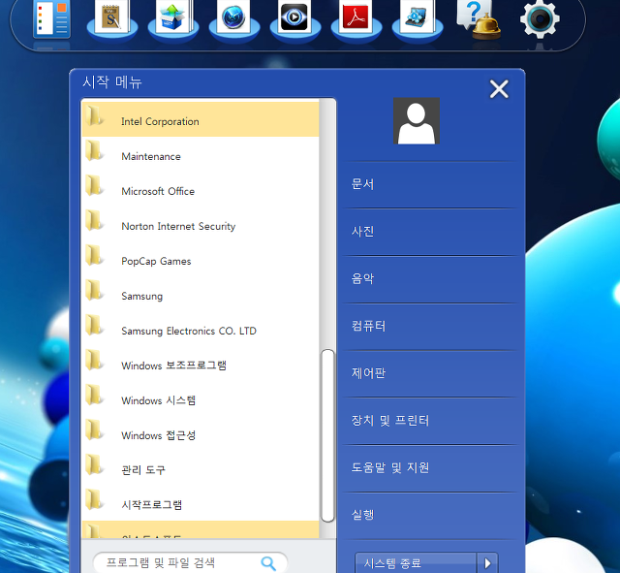Click the Samsung folder icon
Image resolution: width=620 pixels, height=573 pixels.
pyautogui.click(x=94, y=290)
